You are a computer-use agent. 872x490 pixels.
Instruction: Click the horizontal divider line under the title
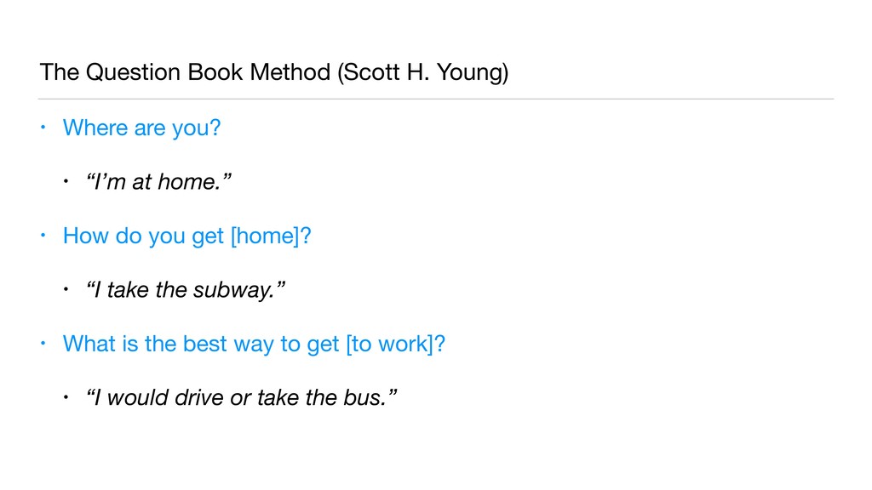point(436,99)
